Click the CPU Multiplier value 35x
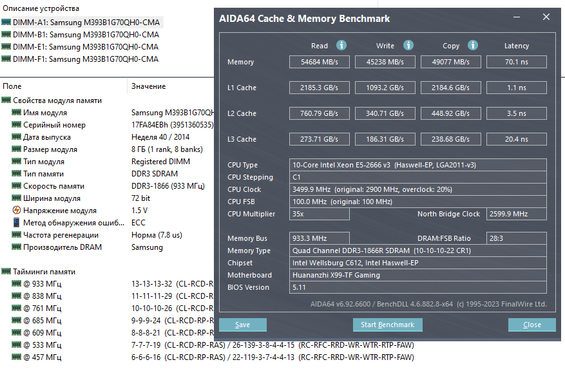565x369 pixels. (x=320, y=214)
